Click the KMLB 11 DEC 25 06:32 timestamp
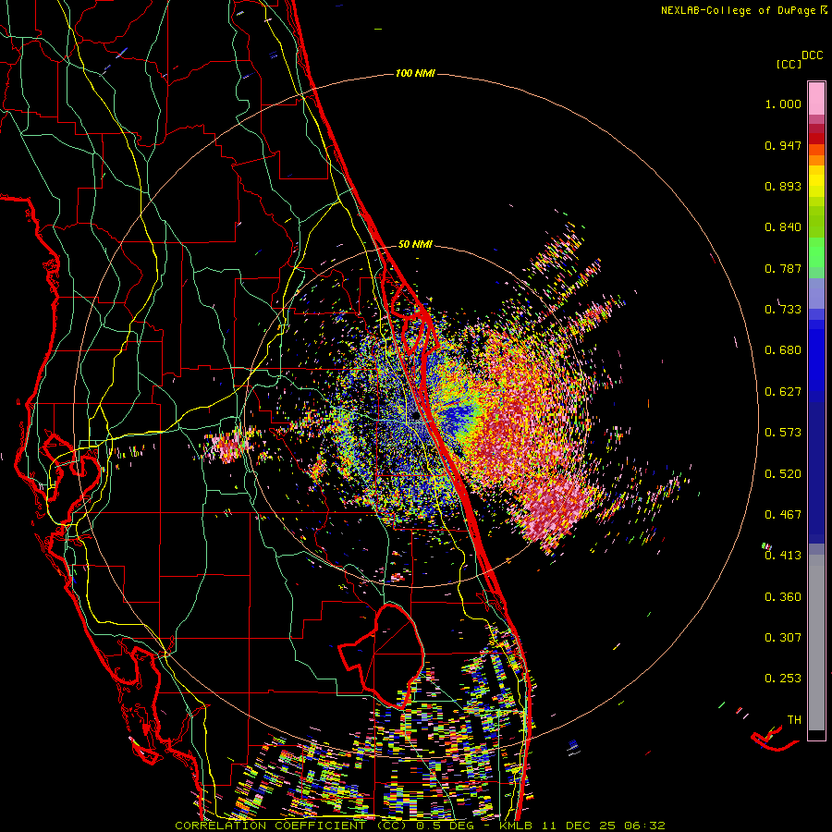832x832 pixels. click(x=582, y=826)
